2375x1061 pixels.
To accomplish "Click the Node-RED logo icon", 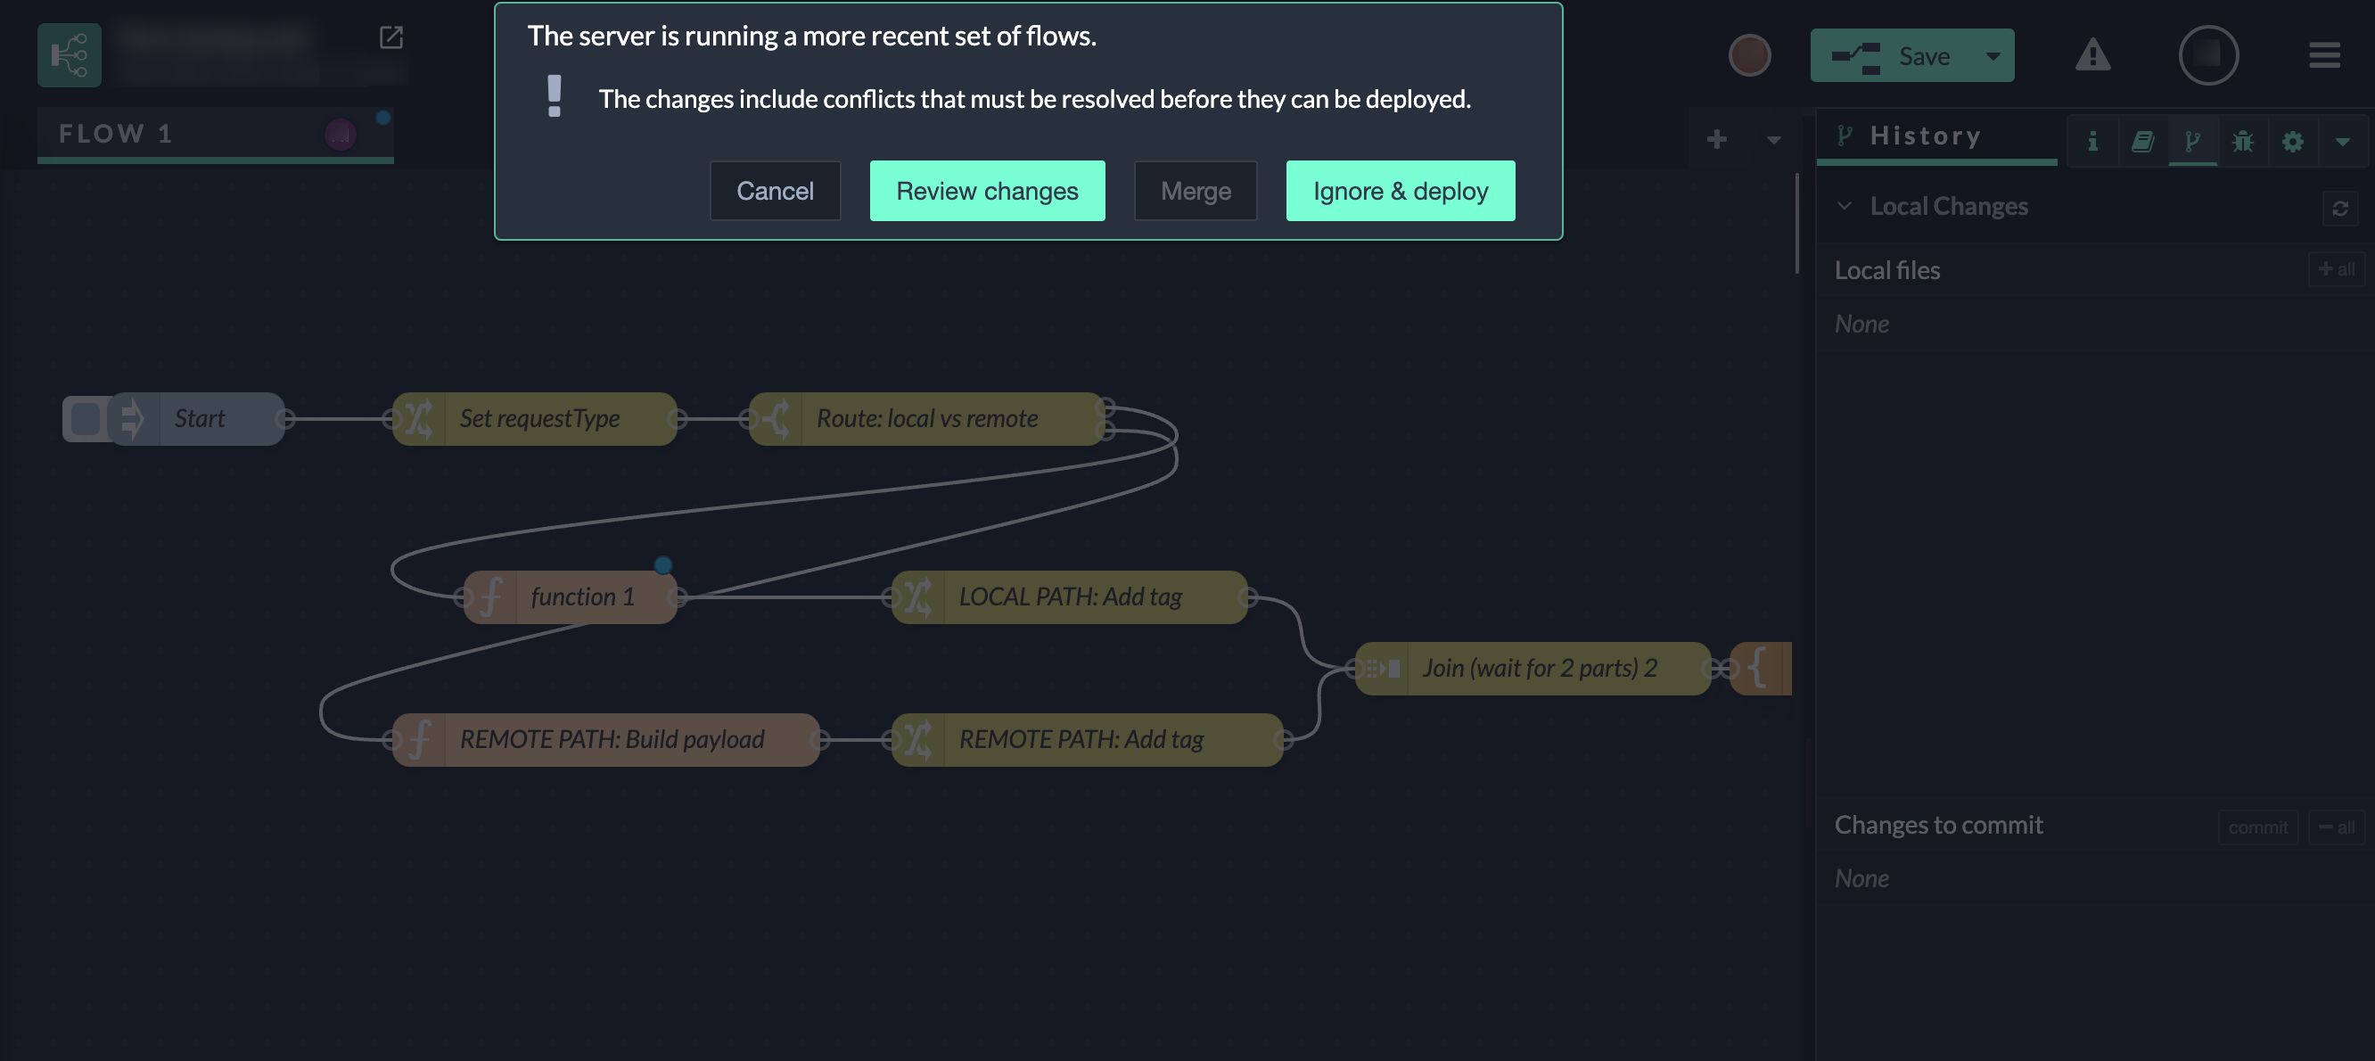I will [x=70, y=55].
